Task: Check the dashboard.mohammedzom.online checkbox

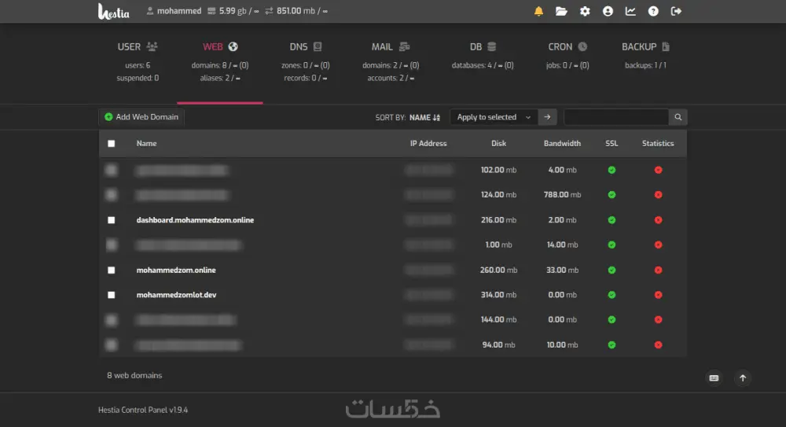Action: pos(112,219)
